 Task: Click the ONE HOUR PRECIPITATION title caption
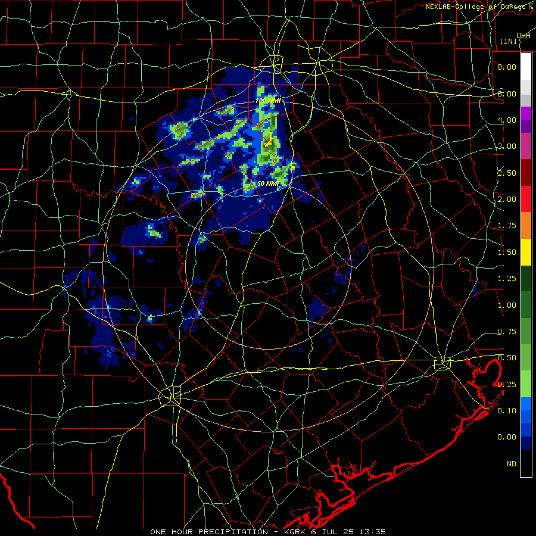pos(268,532)
